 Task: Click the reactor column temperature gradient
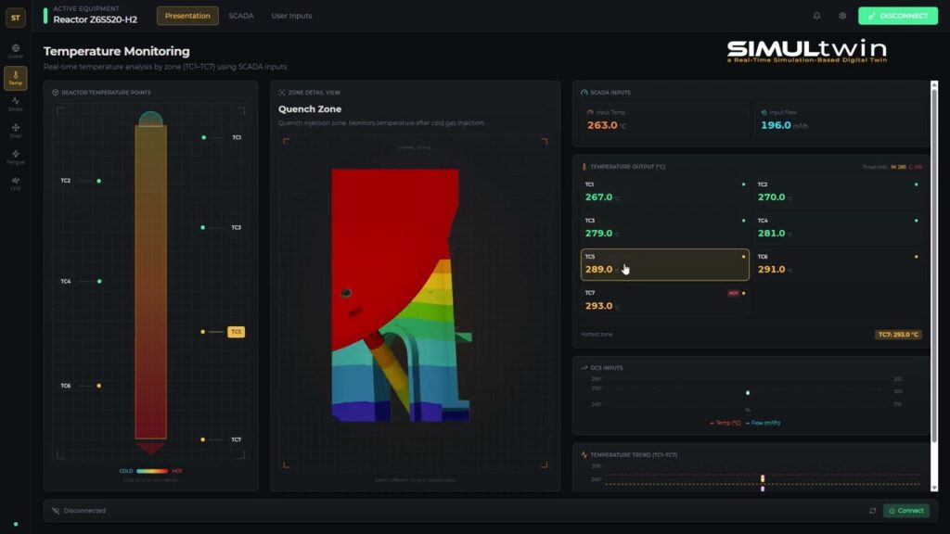tap(151, 282)
